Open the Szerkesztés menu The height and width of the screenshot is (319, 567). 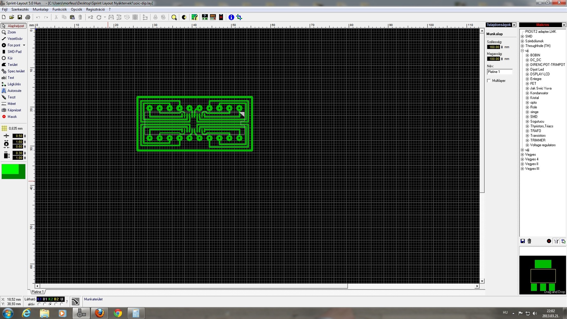20,9
